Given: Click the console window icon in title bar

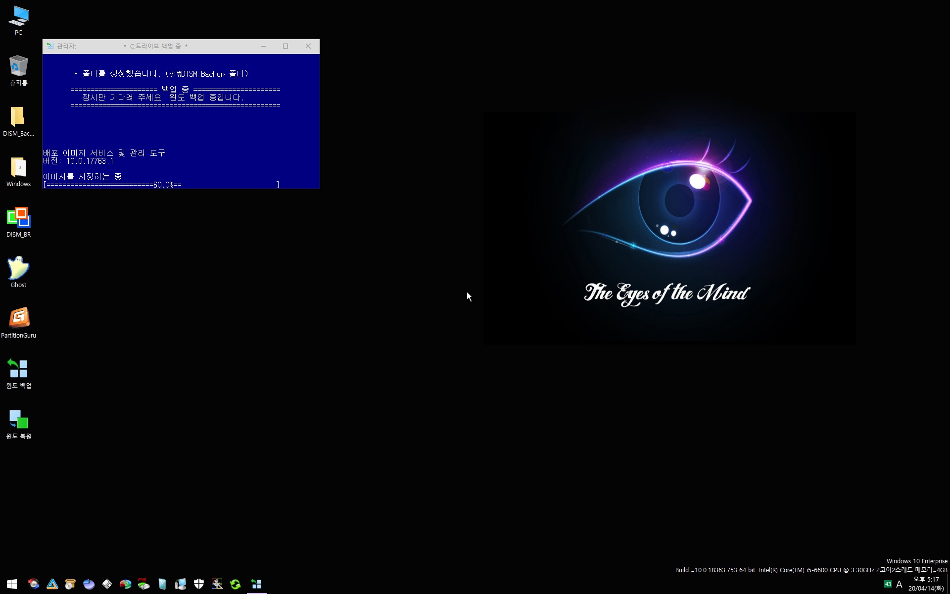Looking at the screenshot, I should click(x=50, y=46).
